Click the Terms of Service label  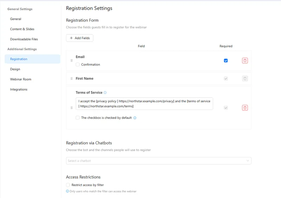[89, 93]
